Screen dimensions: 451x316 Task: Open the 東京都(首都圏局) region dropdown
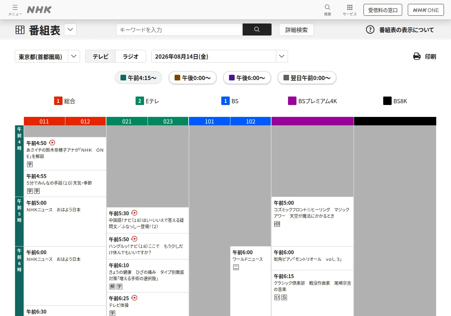pos(47,56)
